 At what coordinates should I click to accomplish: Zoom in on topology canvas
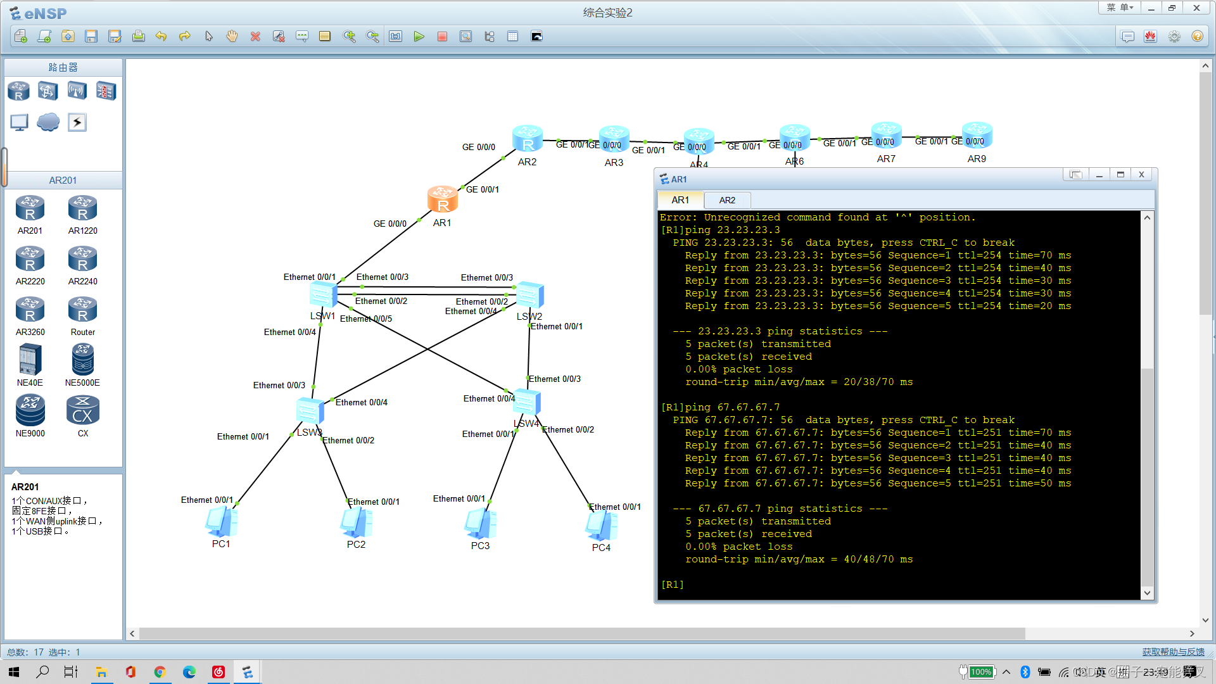click(x=349, y=37)
